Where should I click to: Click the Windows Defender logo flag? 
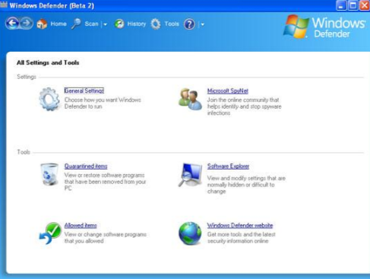coord(296,27)
